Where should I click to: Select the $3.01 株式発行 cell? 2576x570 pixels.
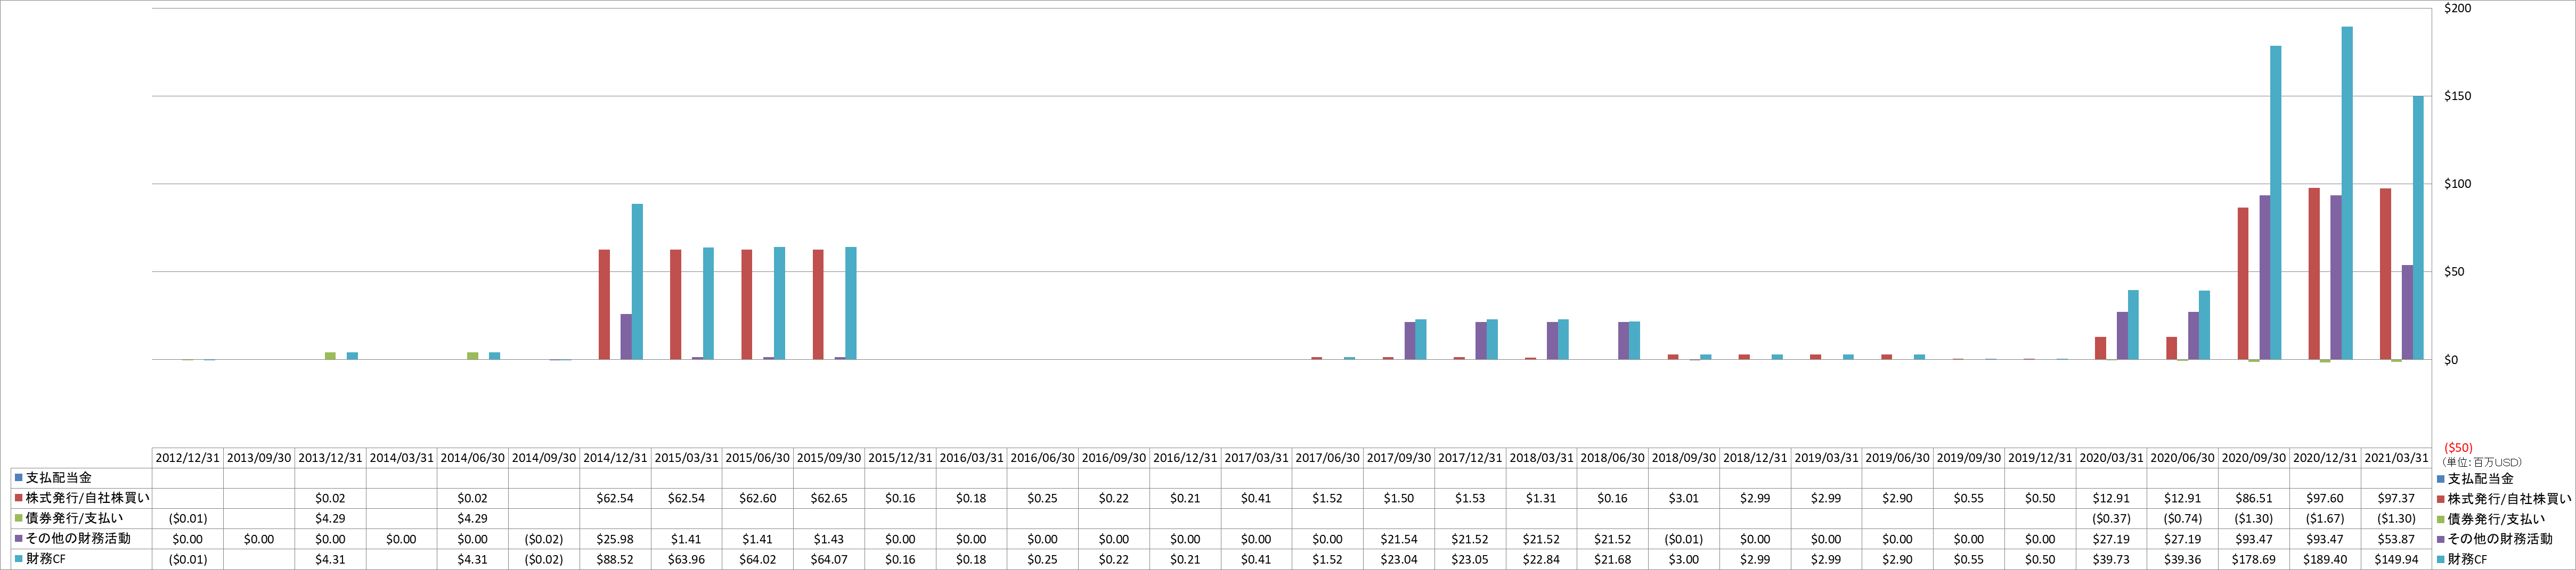pyautogui.click(x=1684, y=498)
